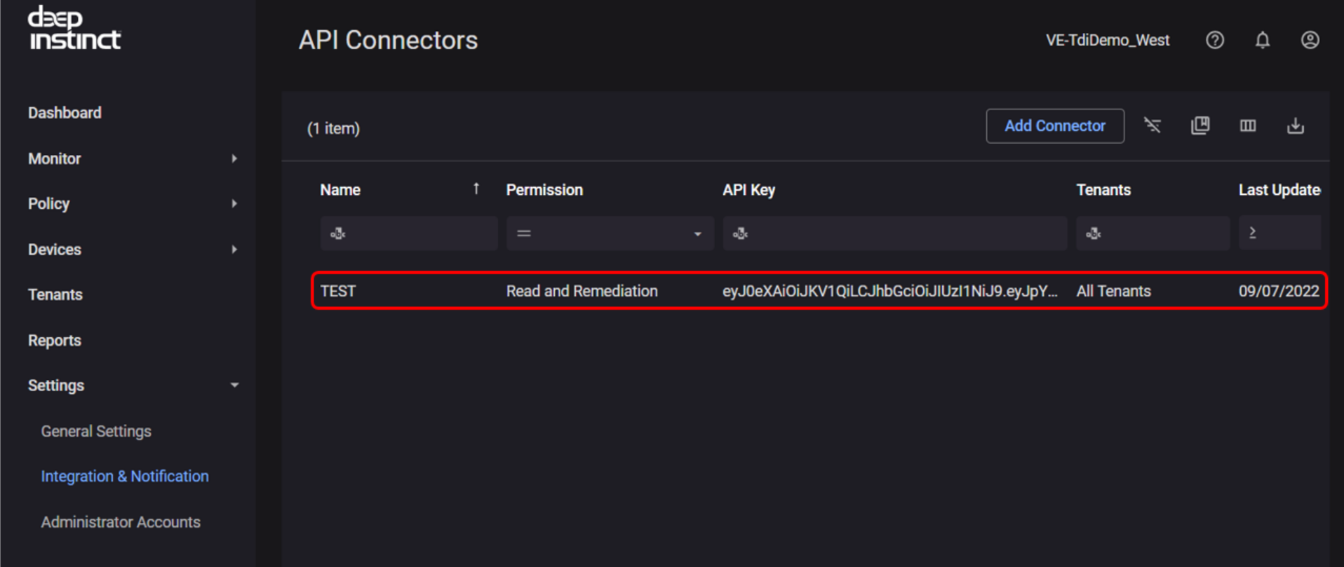1344x567 pixels.
Task: Open the notifications bell
Action: tap(1262, 41)
